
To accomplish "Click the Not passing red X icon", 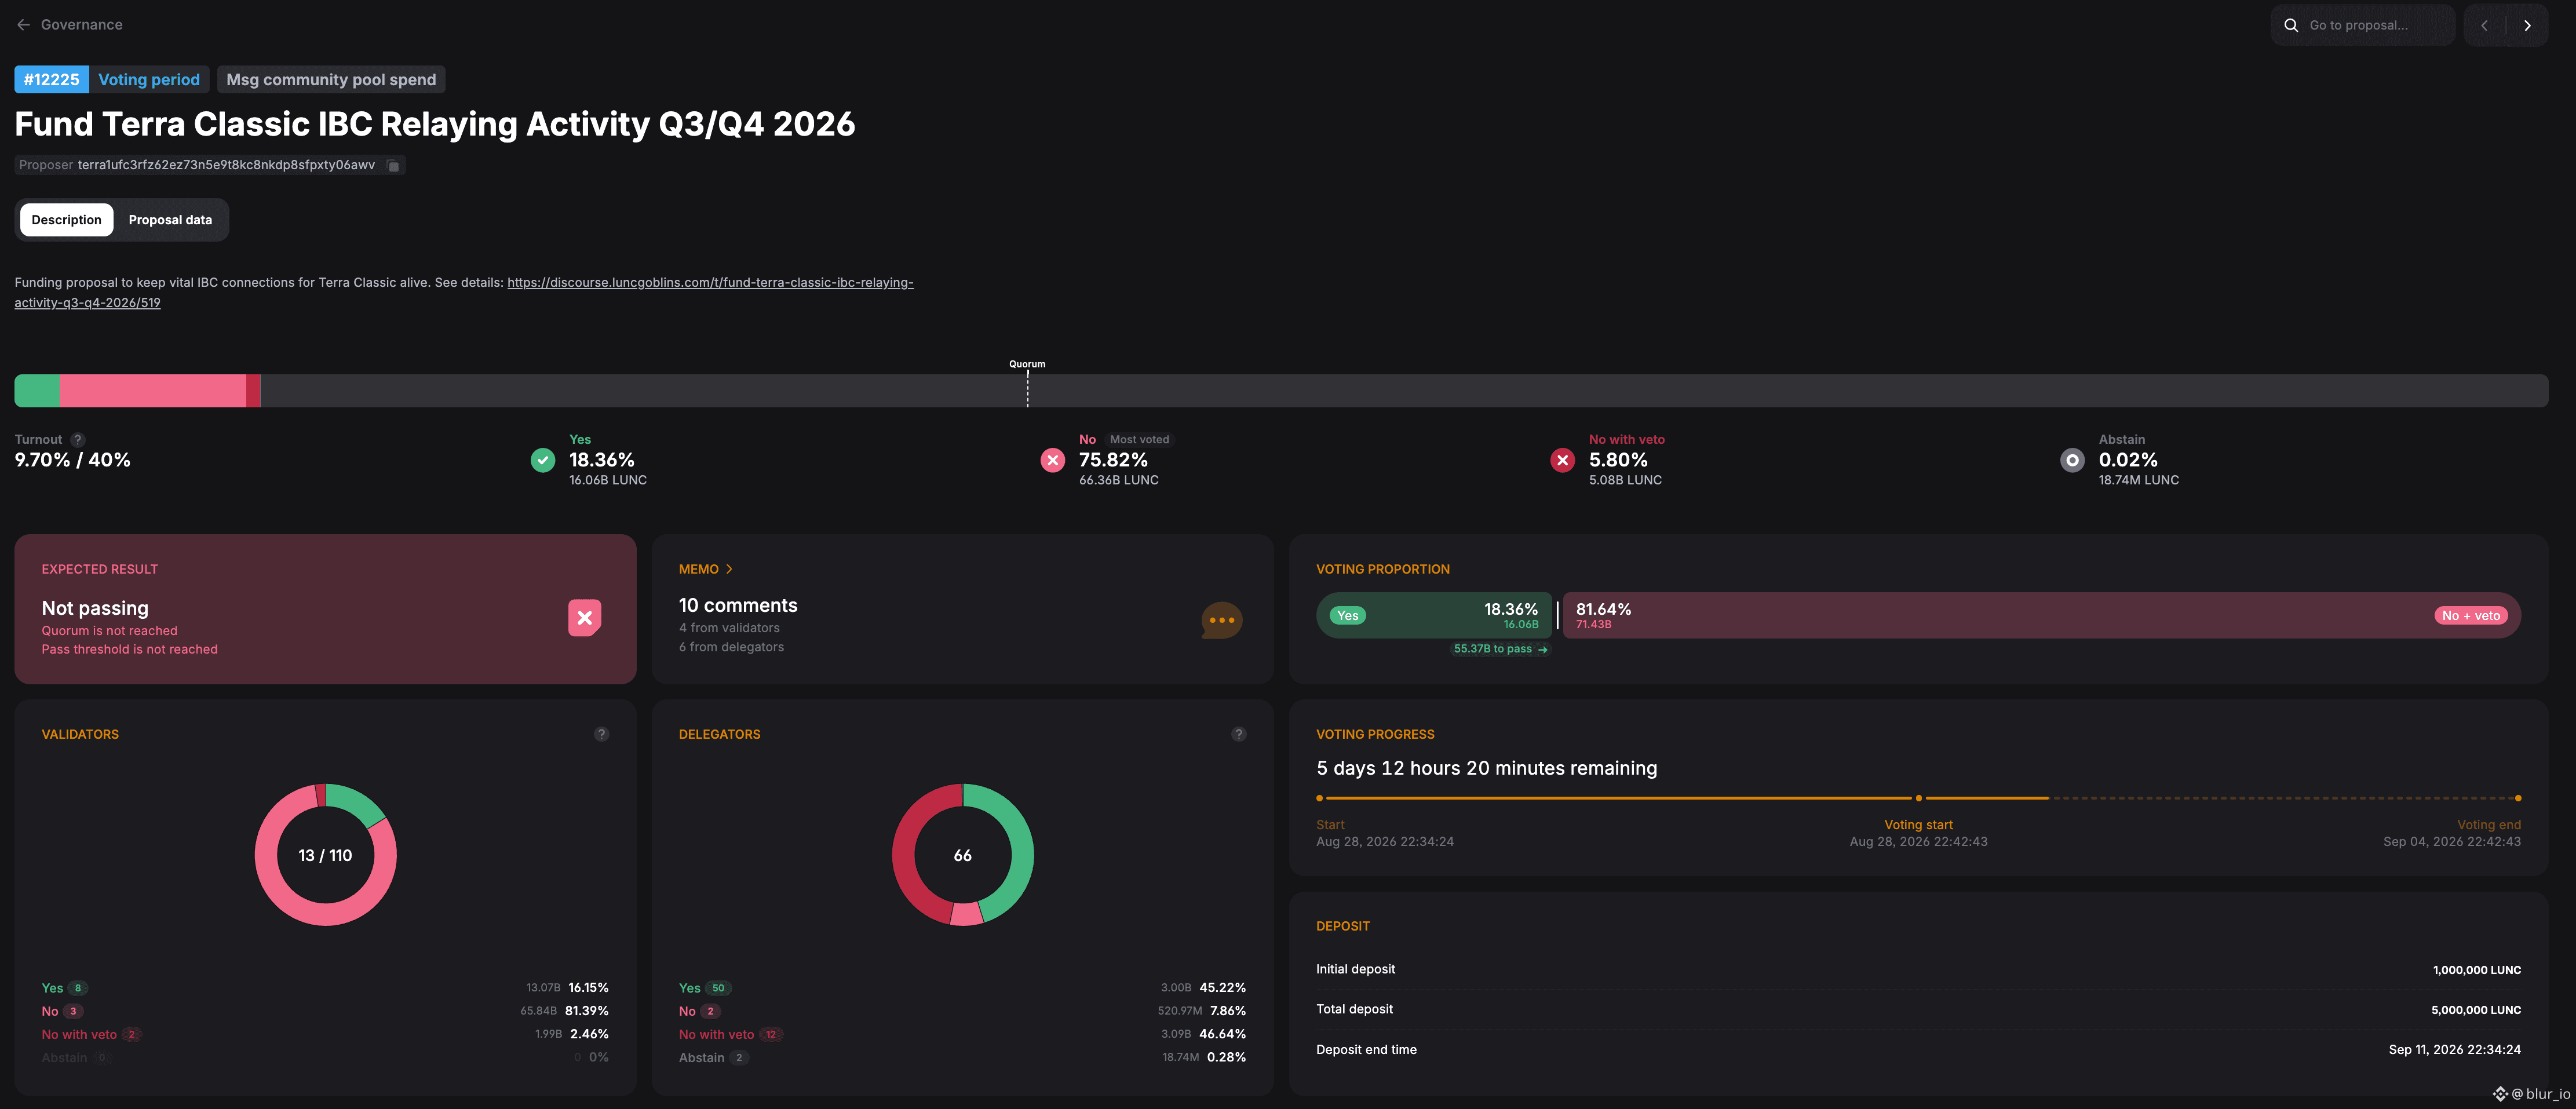I will click(584, 618).
